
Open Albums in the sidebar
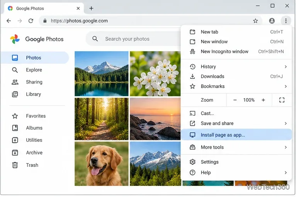point(35,128)
